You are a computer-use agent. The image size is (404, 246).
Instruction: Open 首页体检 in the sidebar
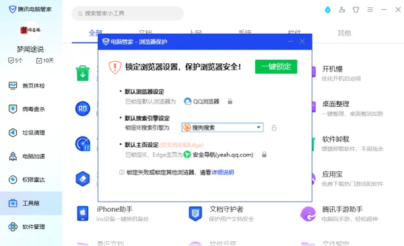point(31,85)
